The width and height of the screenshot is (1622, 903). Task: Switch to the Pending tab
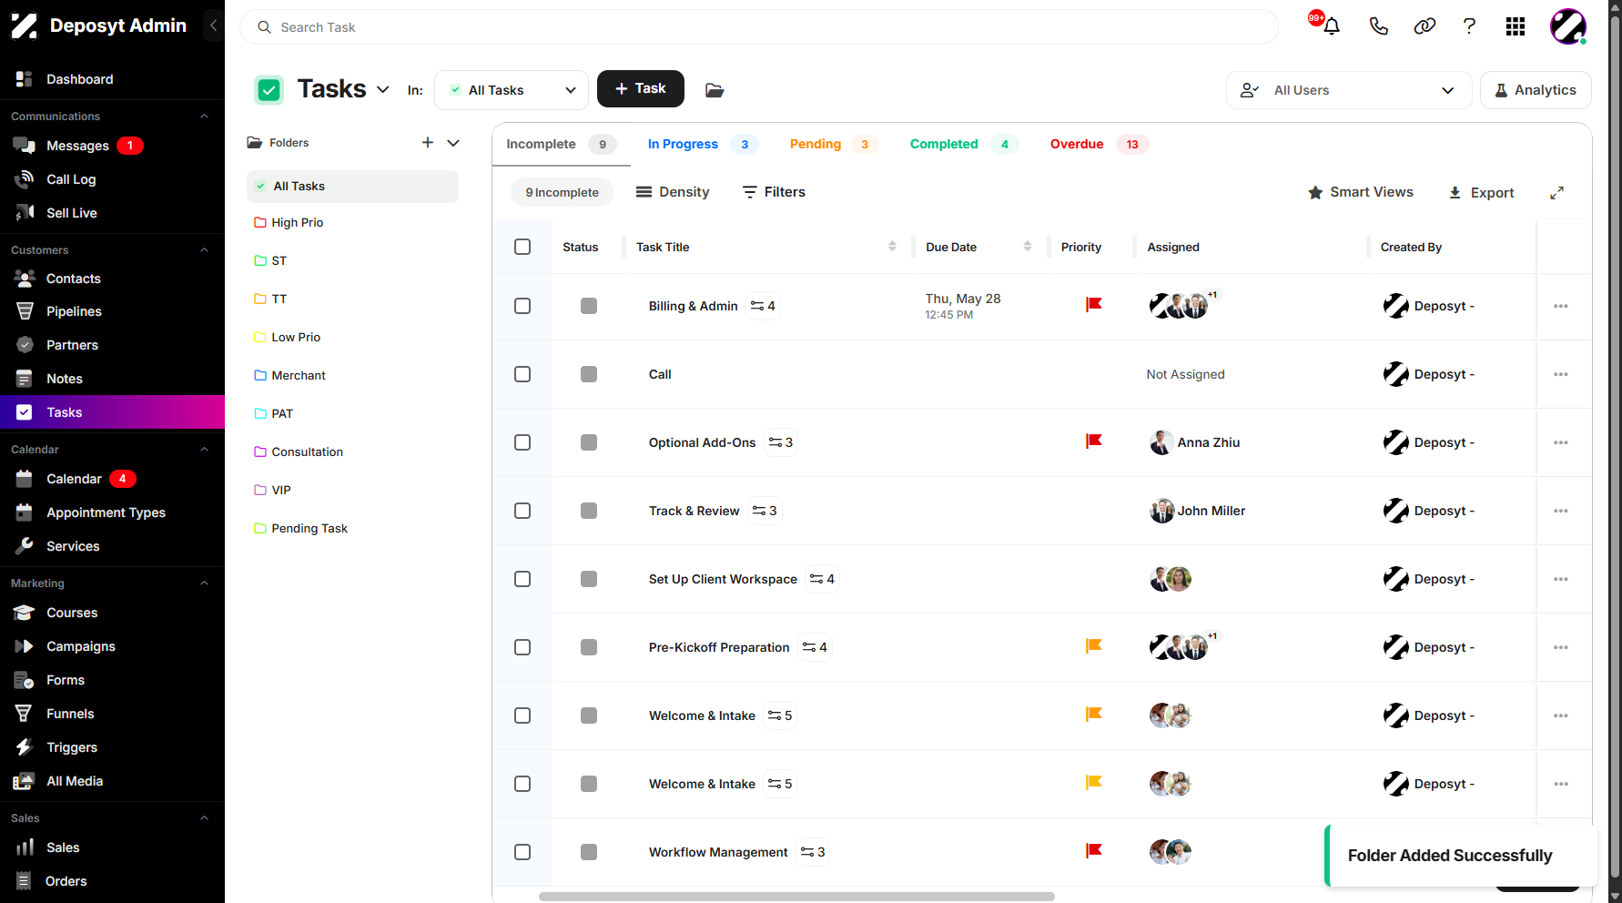click(x=833, y=144)
